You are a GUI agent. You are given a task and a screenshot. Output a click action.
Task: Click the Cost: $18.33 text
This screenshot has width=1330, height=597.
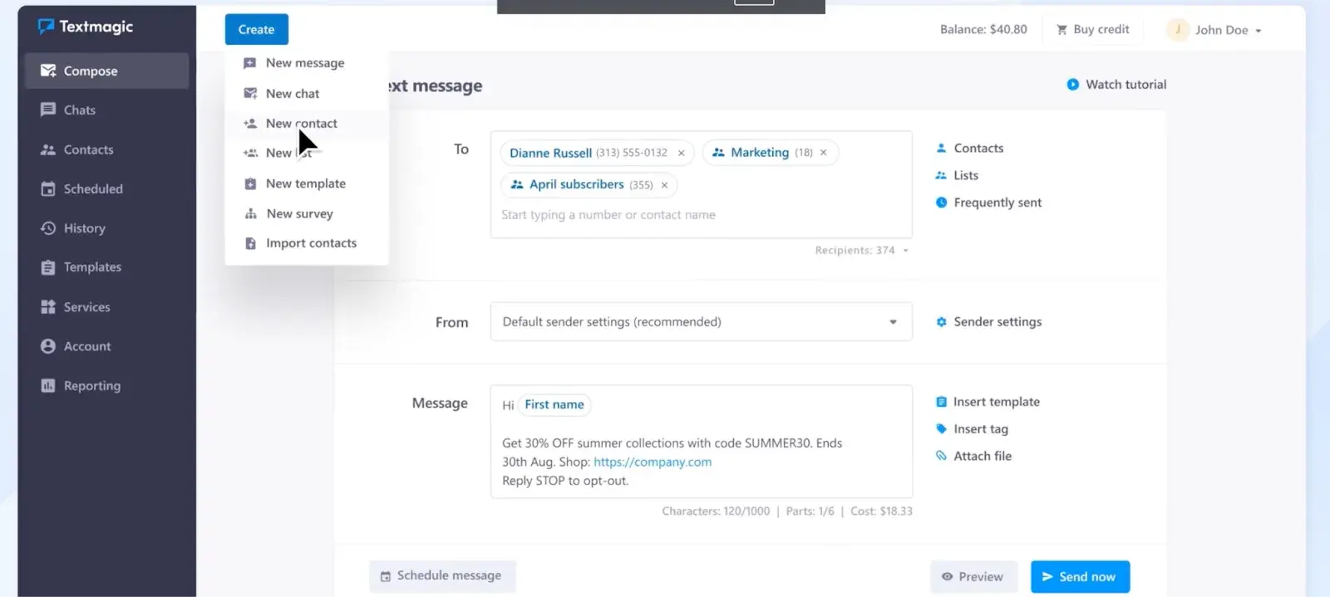coord(881,511)
